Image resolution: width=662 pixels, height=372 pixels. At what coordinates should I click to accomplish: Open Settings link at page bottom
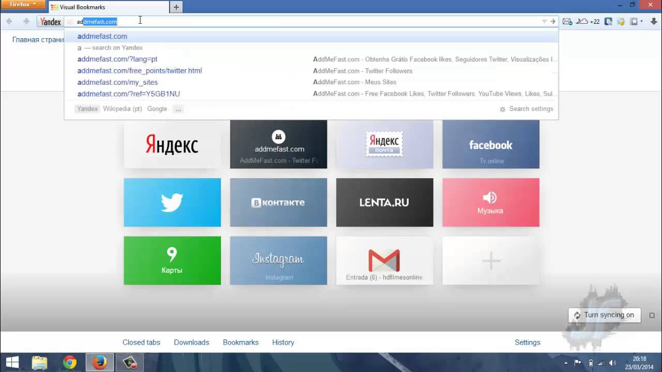pos(528,343)
